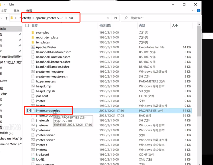Sort files by 类型 column

(x=142, y=25)
